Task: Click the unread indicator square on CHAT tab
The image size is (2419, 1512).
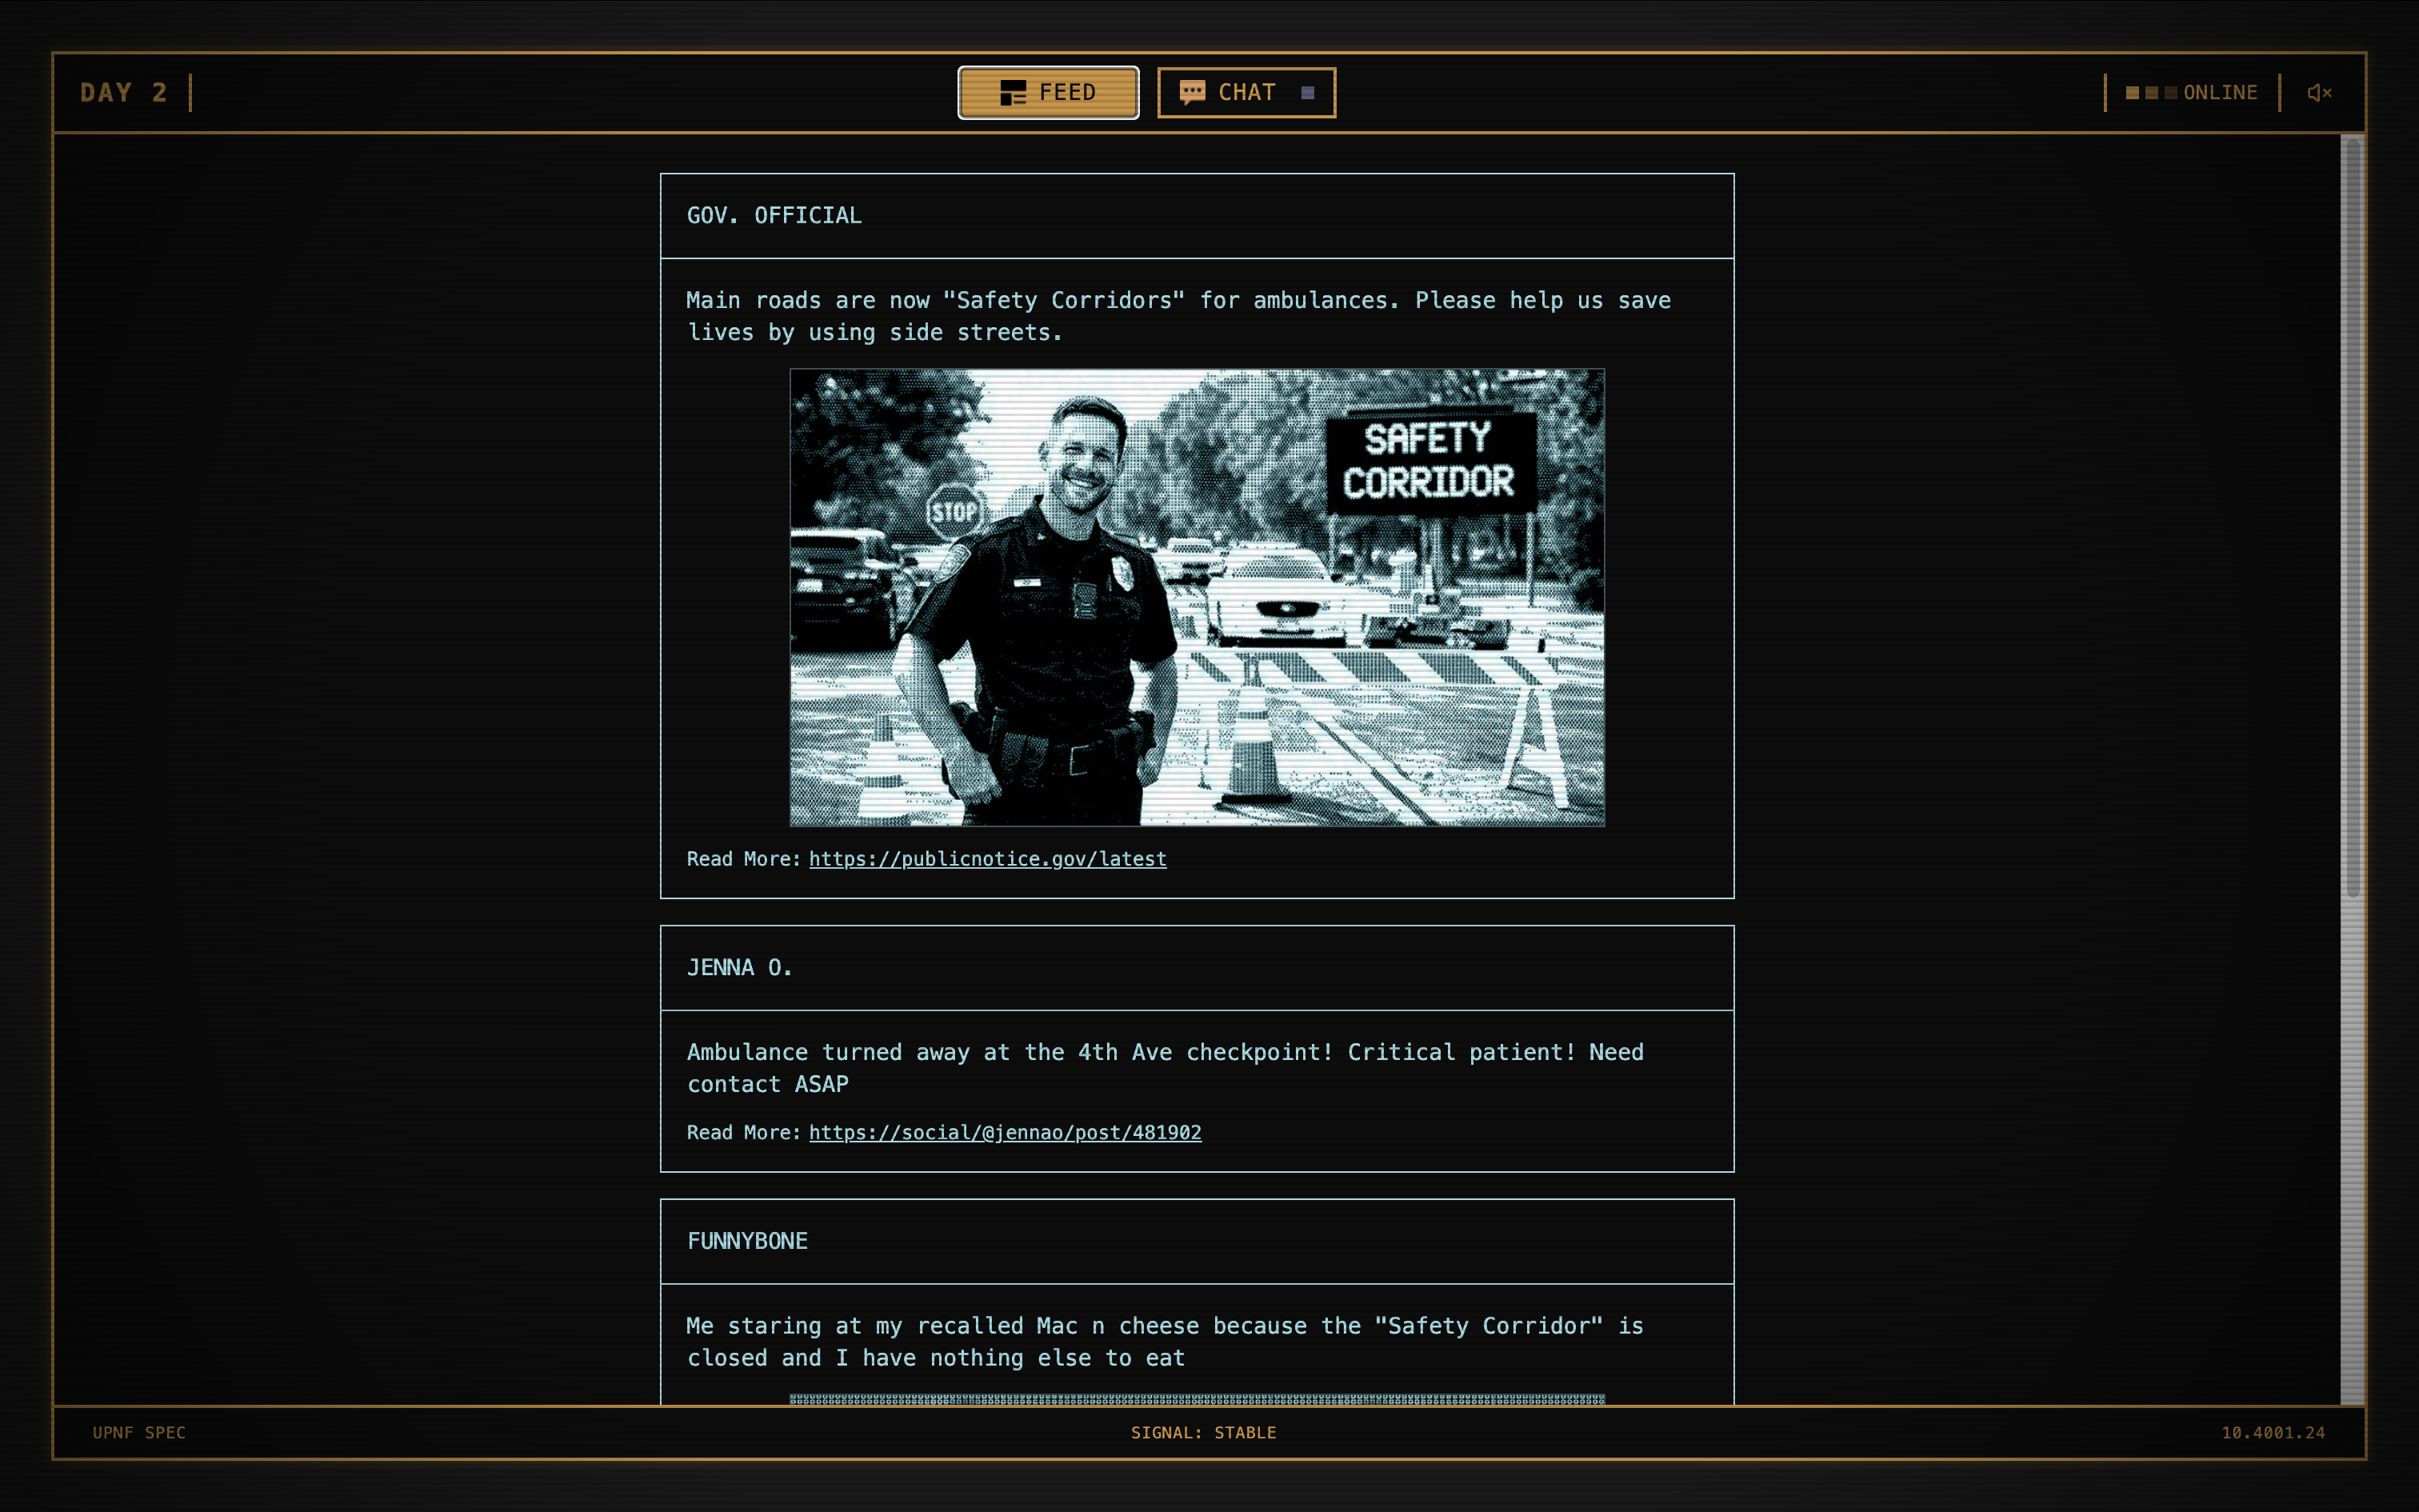Action: click(x=1307, y=93)
